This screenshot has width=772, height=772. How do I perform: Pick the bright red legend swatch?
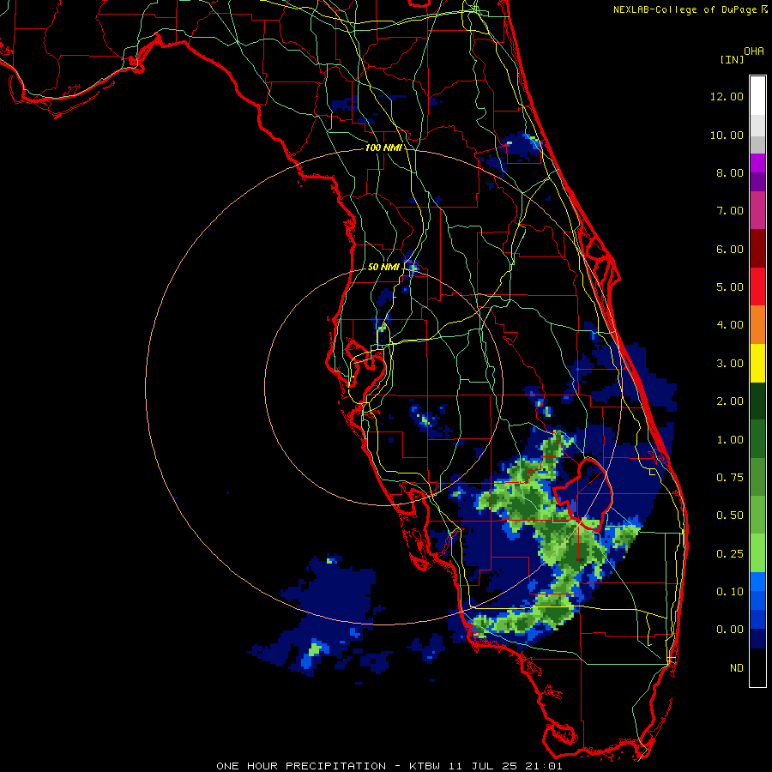click(757, 286)
